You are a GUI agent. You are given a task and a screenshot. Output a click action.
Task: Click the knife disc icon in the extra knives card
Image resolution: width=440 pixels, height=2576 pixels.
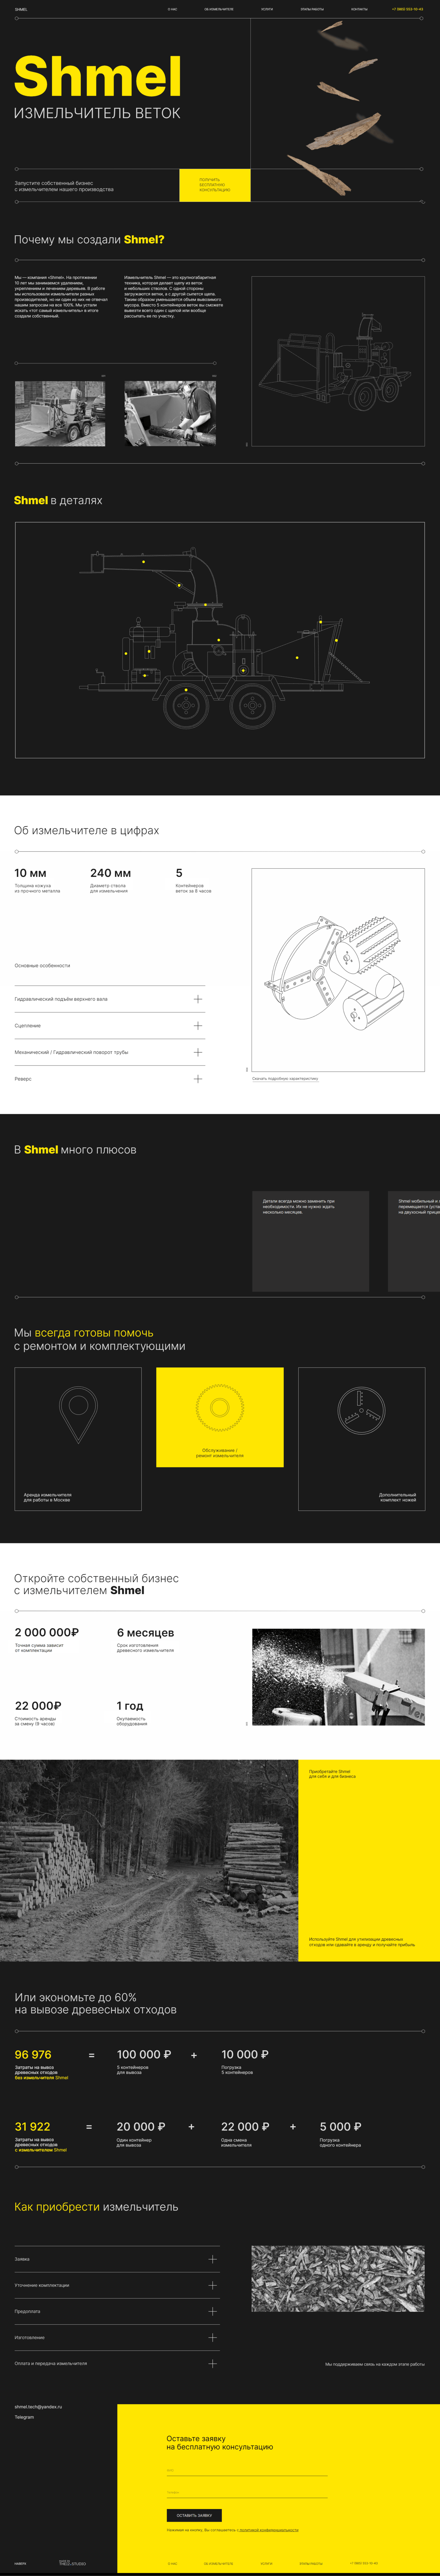pos(361,1411)
